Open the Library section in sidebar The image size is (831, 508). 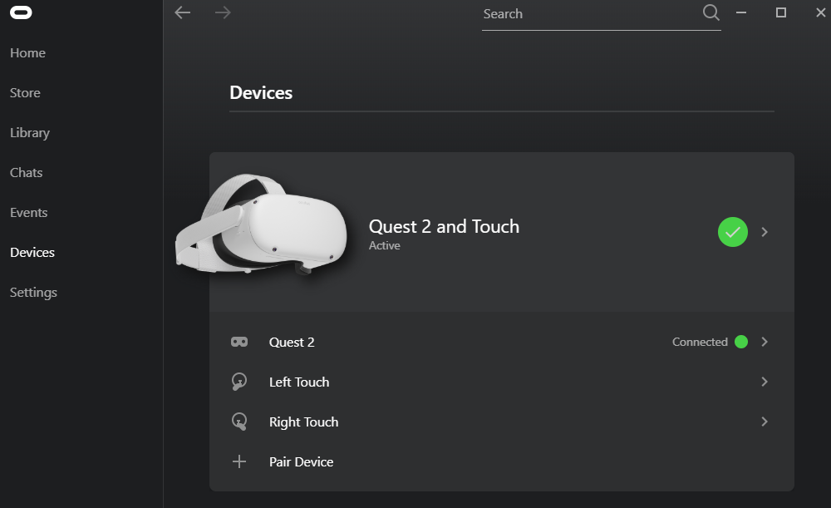tap(30, 133)
